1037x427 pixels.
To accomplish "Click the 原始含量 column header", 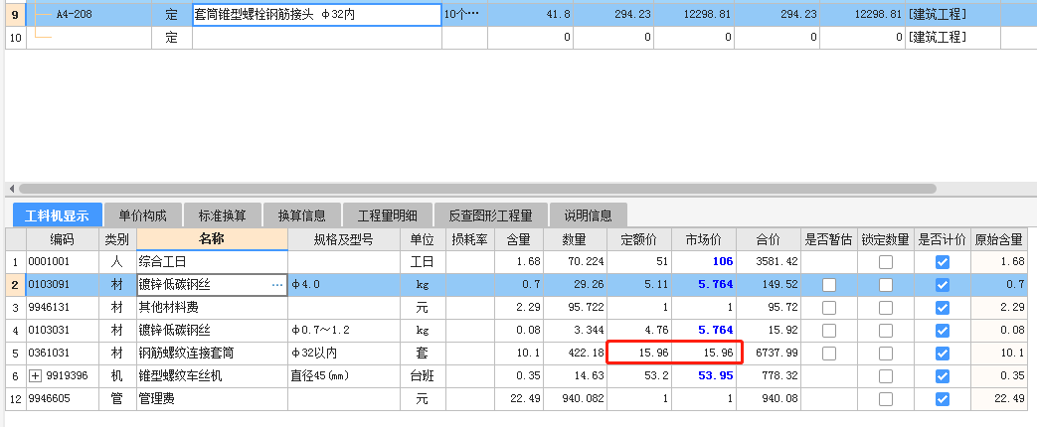I will coord(998,239).
